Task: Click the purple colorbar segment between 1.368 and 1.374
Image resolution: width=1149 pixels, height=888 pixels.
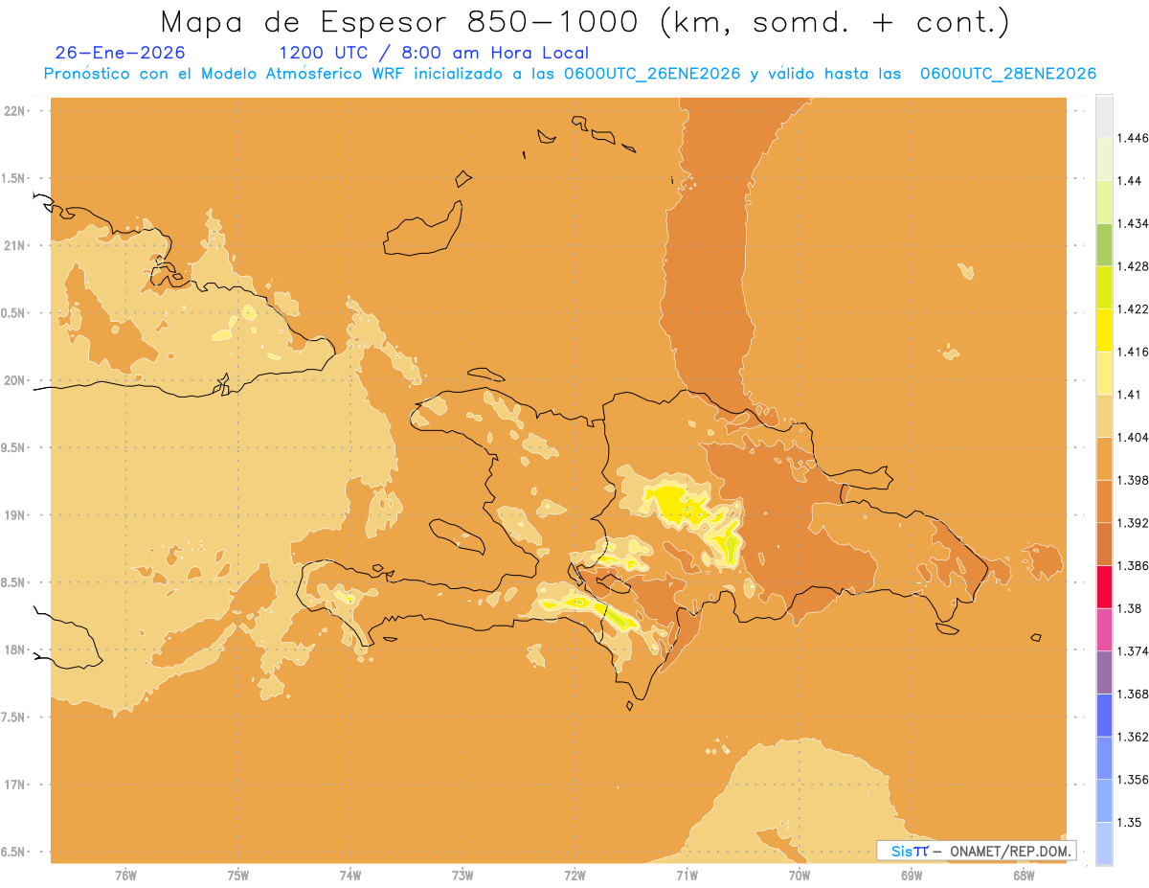Action: [1104, 672]
